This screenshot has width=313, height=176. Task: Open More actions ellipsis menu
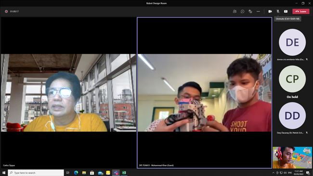tap(258, 12)
